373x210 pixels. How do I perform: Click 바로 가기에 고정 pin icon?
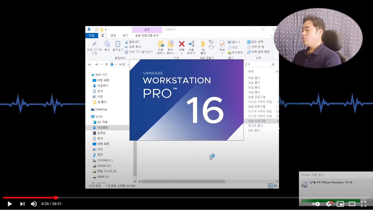point(94,44)
